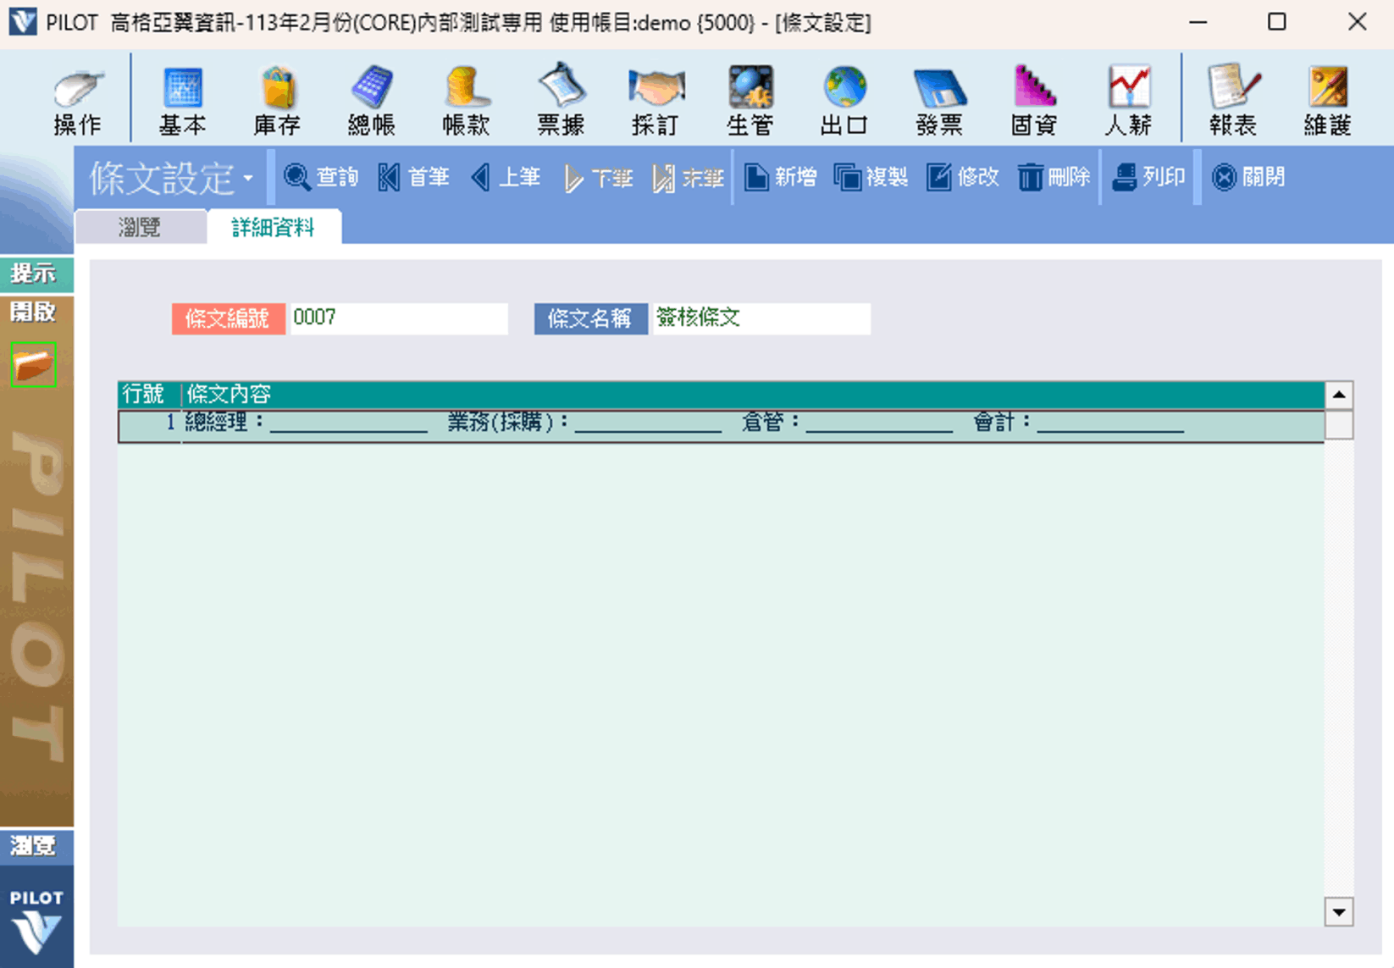Screen dimensions: 1394x968
Task: Select row 1 of 條文內容 grid
Action: (720, 423)
